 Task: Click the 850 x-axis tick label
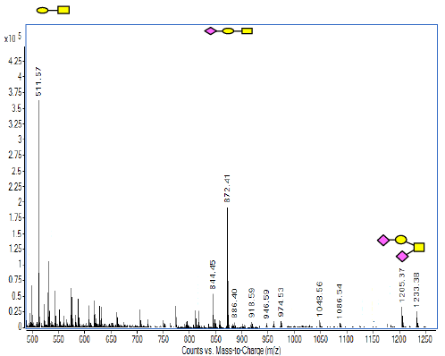click(215, 339)
